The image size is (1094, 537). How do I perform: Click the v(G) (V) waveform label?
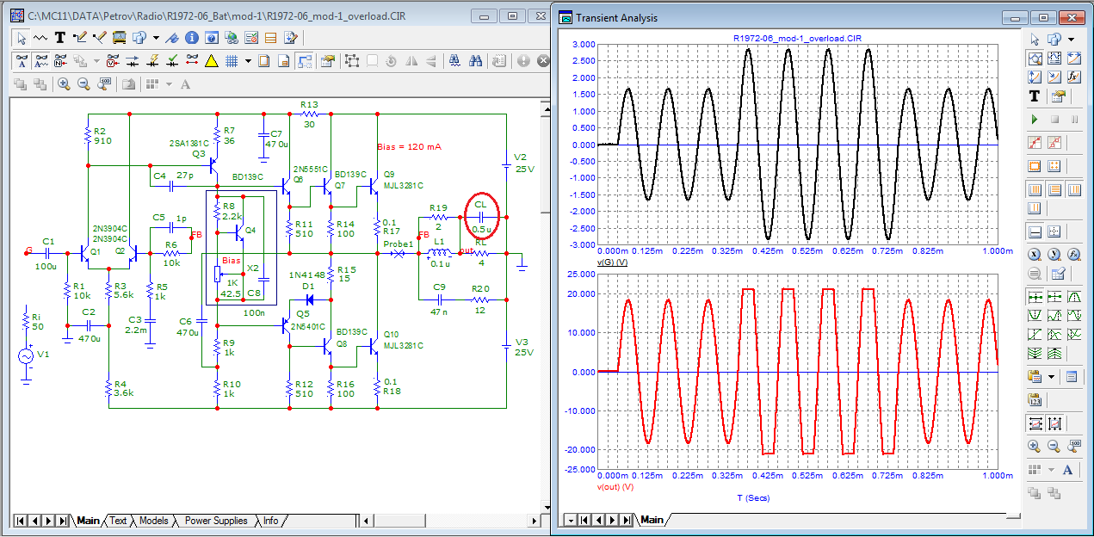coord(611,260)
